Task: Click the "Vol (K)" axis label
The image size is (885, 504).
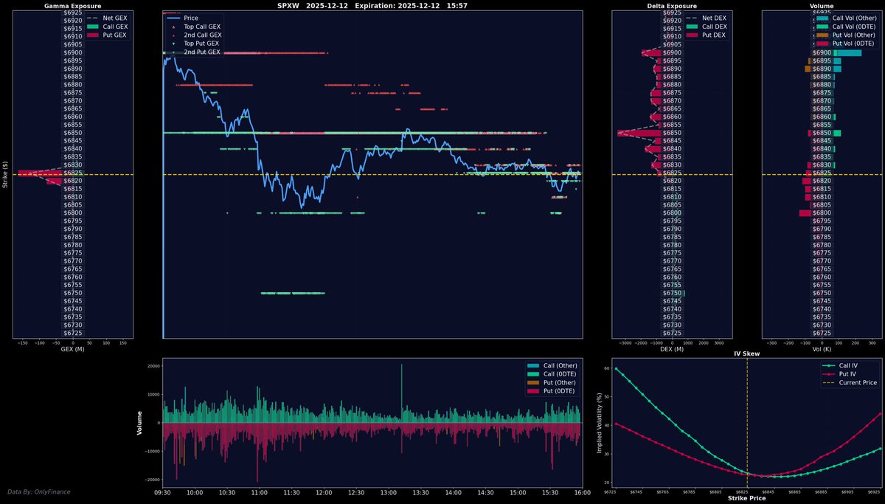Action: pyautogui.click(x=821, y=349)
